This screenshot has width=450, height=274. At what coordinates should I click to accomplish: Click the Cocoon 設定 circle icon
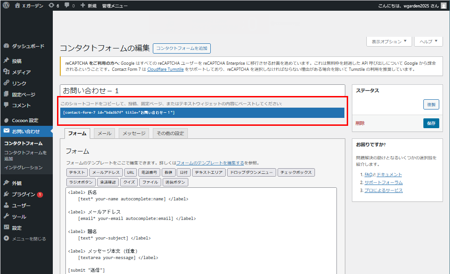tap(7, 120)
